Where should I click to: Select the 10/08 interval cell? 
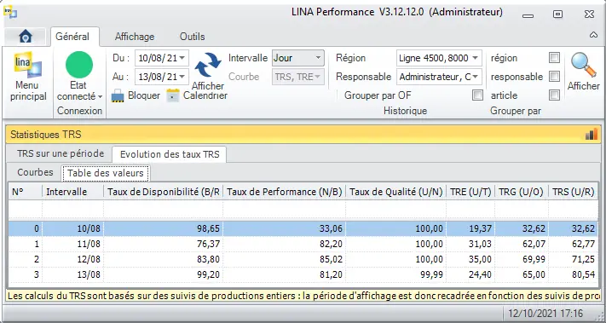(x=72, y=228)
